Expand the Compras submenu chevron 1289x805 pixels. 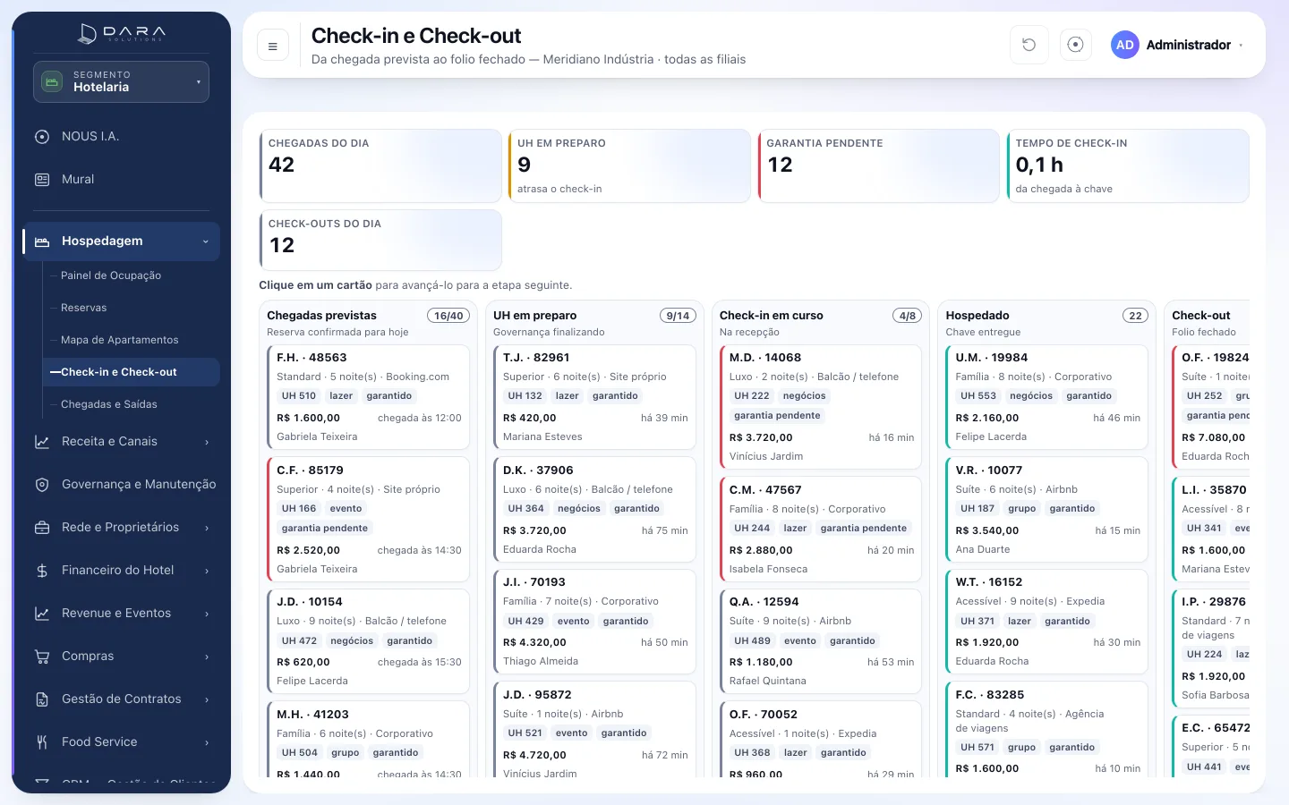click(x=207, y=657)
